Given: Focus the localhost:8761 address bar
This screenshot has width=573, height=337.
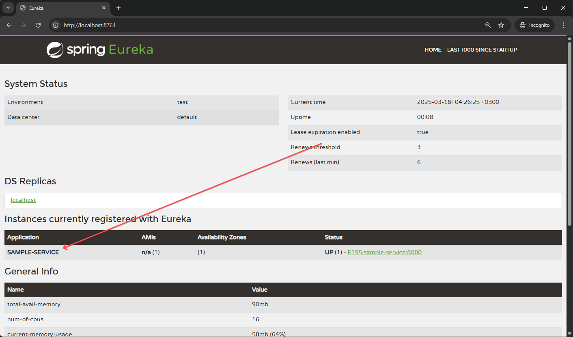Looking at the screenshot, I should tap(268, 25).
